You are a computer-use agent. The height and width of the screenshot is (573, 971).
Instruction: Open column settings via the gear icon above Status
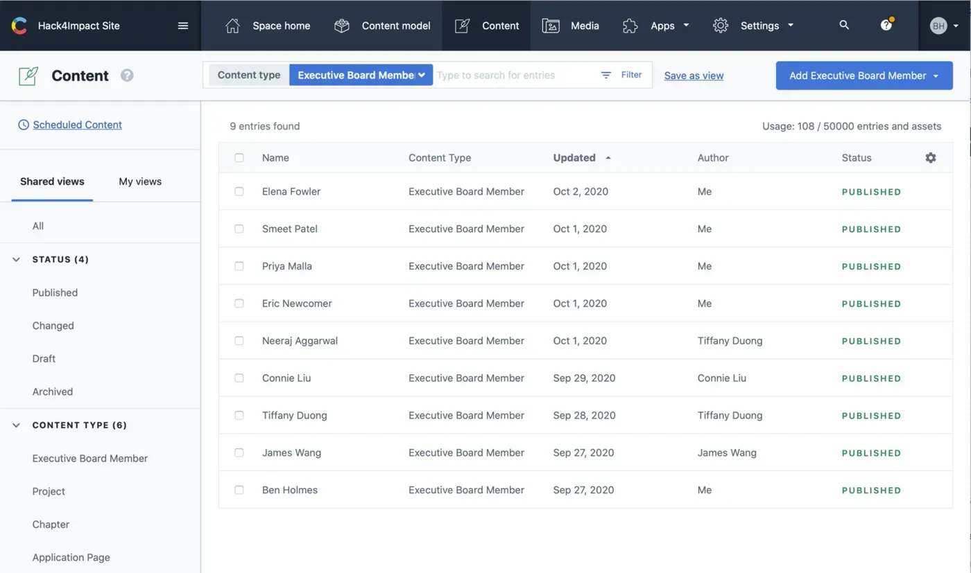930,157
